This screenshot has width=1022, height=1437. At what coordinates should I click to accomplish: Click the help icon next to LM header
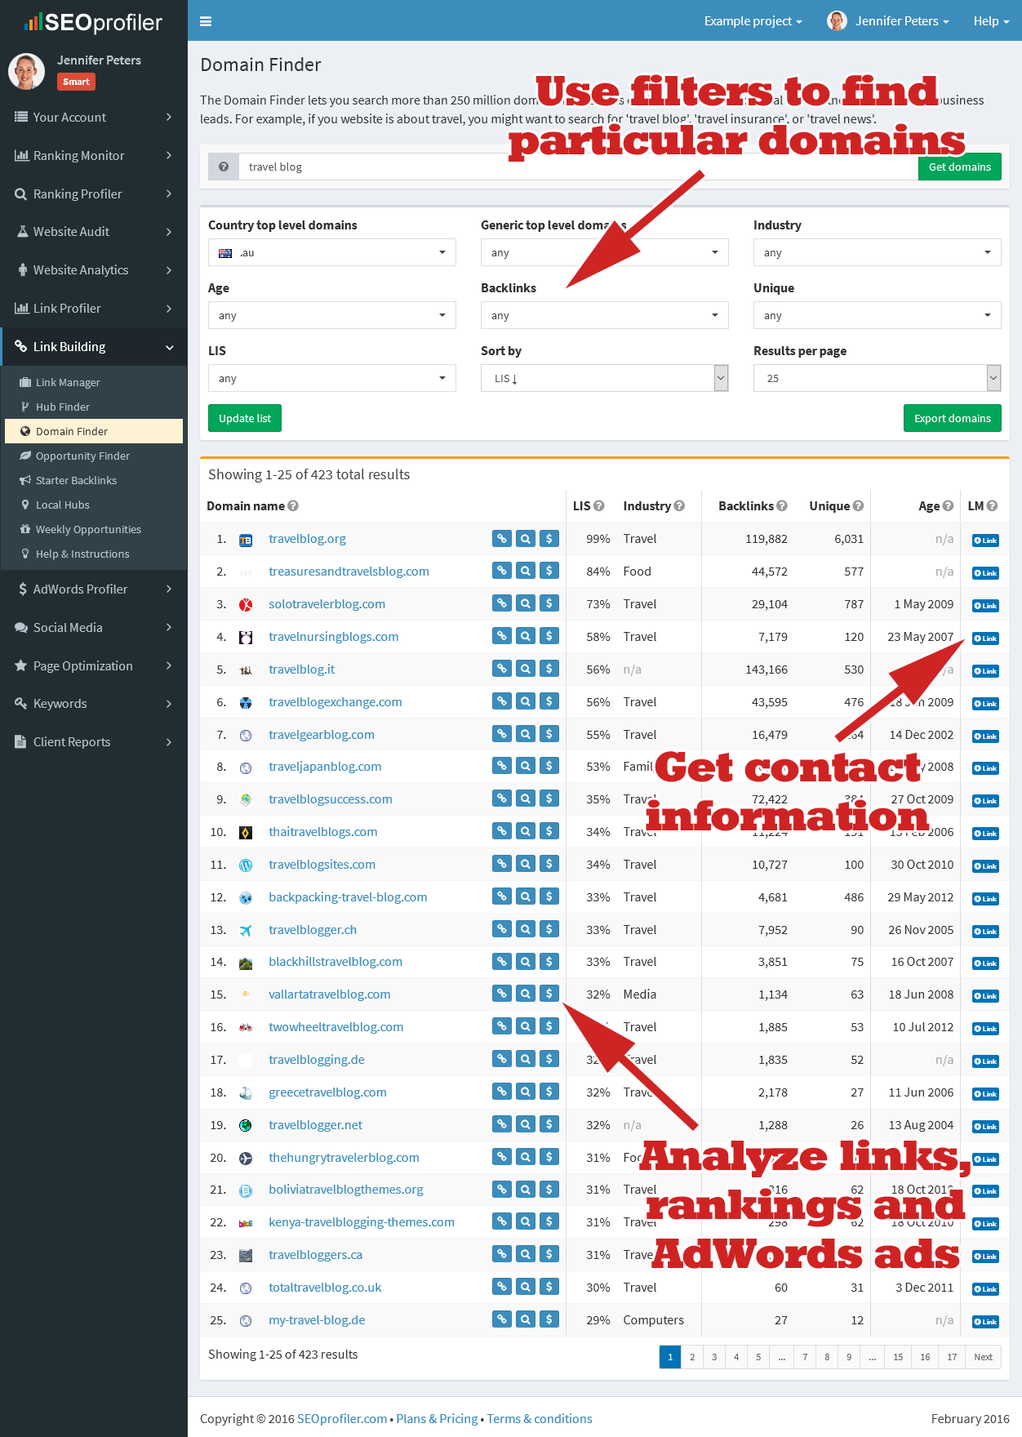[992, 506]
